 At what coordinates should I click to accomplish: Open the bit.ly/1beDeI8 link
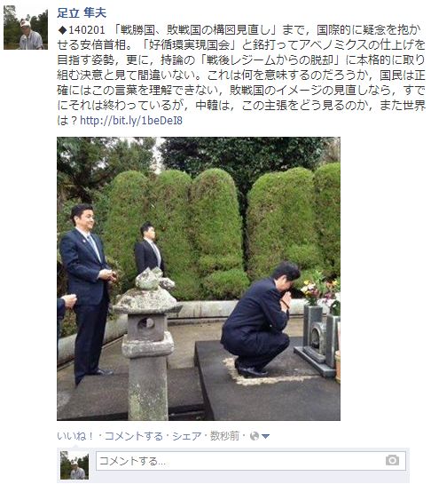point(131,121)
